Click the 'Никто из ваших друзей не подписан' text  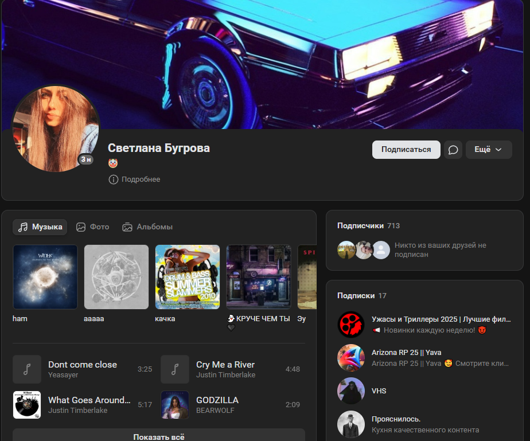click(x=440, y=250)
